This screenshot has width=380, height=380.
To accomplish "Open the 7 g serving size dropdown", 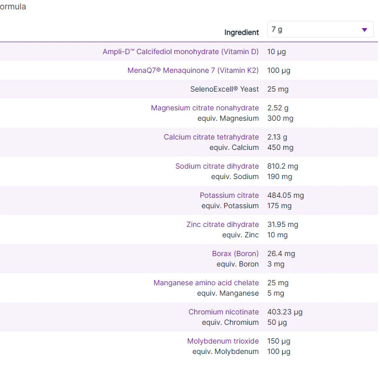I will point(320,30).
